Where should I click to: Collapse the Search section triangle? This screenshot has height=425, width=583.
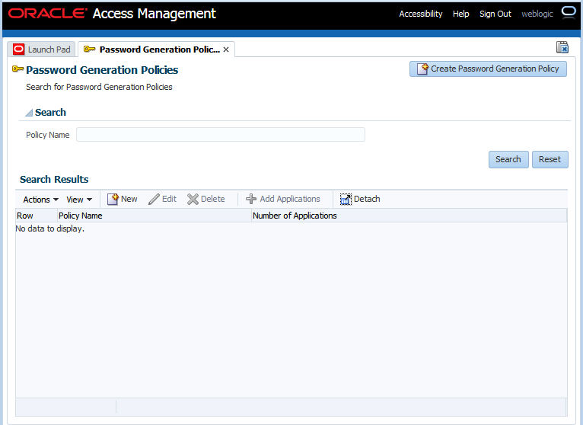29,113
